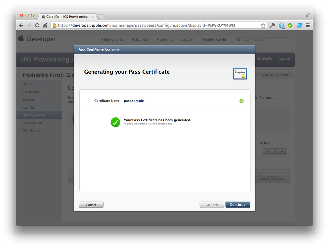Cancel the Pass Certificate Assistant

click(91, 205)
